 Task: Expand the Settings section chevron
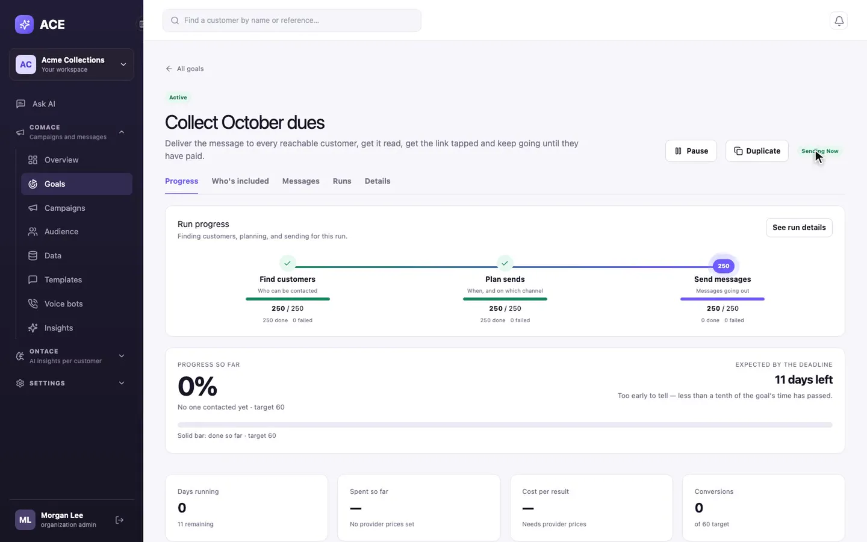click(x=122, y=383)
